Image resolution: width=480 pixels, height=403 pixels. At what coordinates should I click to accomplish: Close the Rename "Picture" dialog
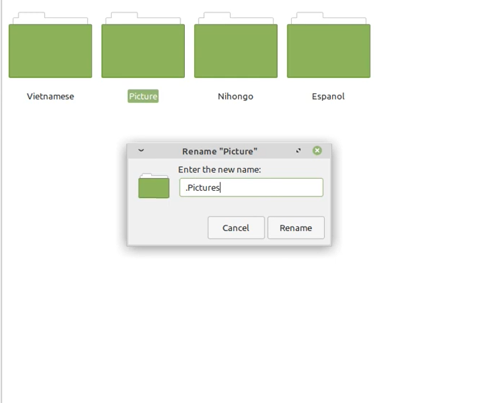[317, 150]
